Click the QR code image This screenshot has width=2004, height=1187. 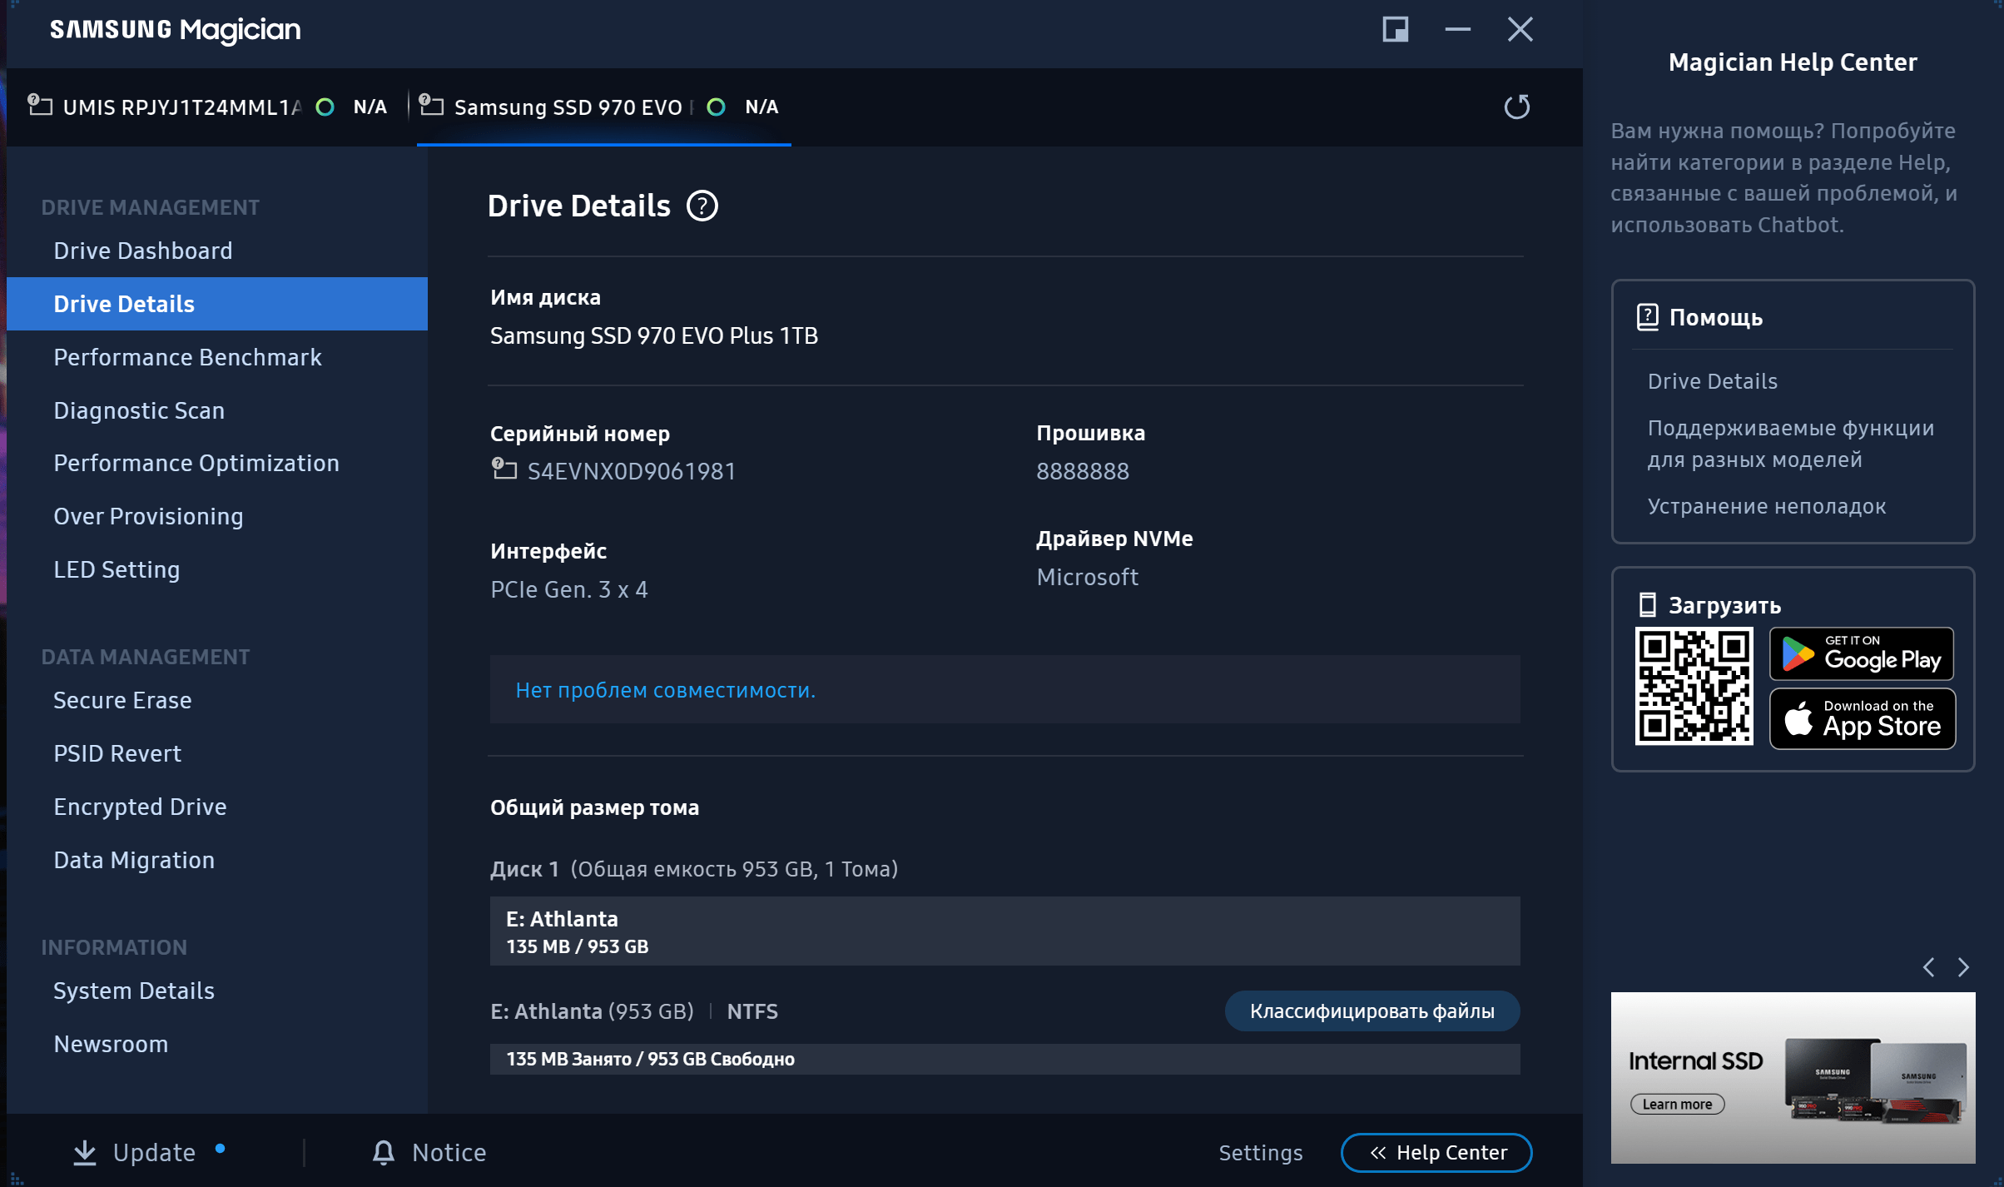pyautogui.click(x=1694, y=686)
